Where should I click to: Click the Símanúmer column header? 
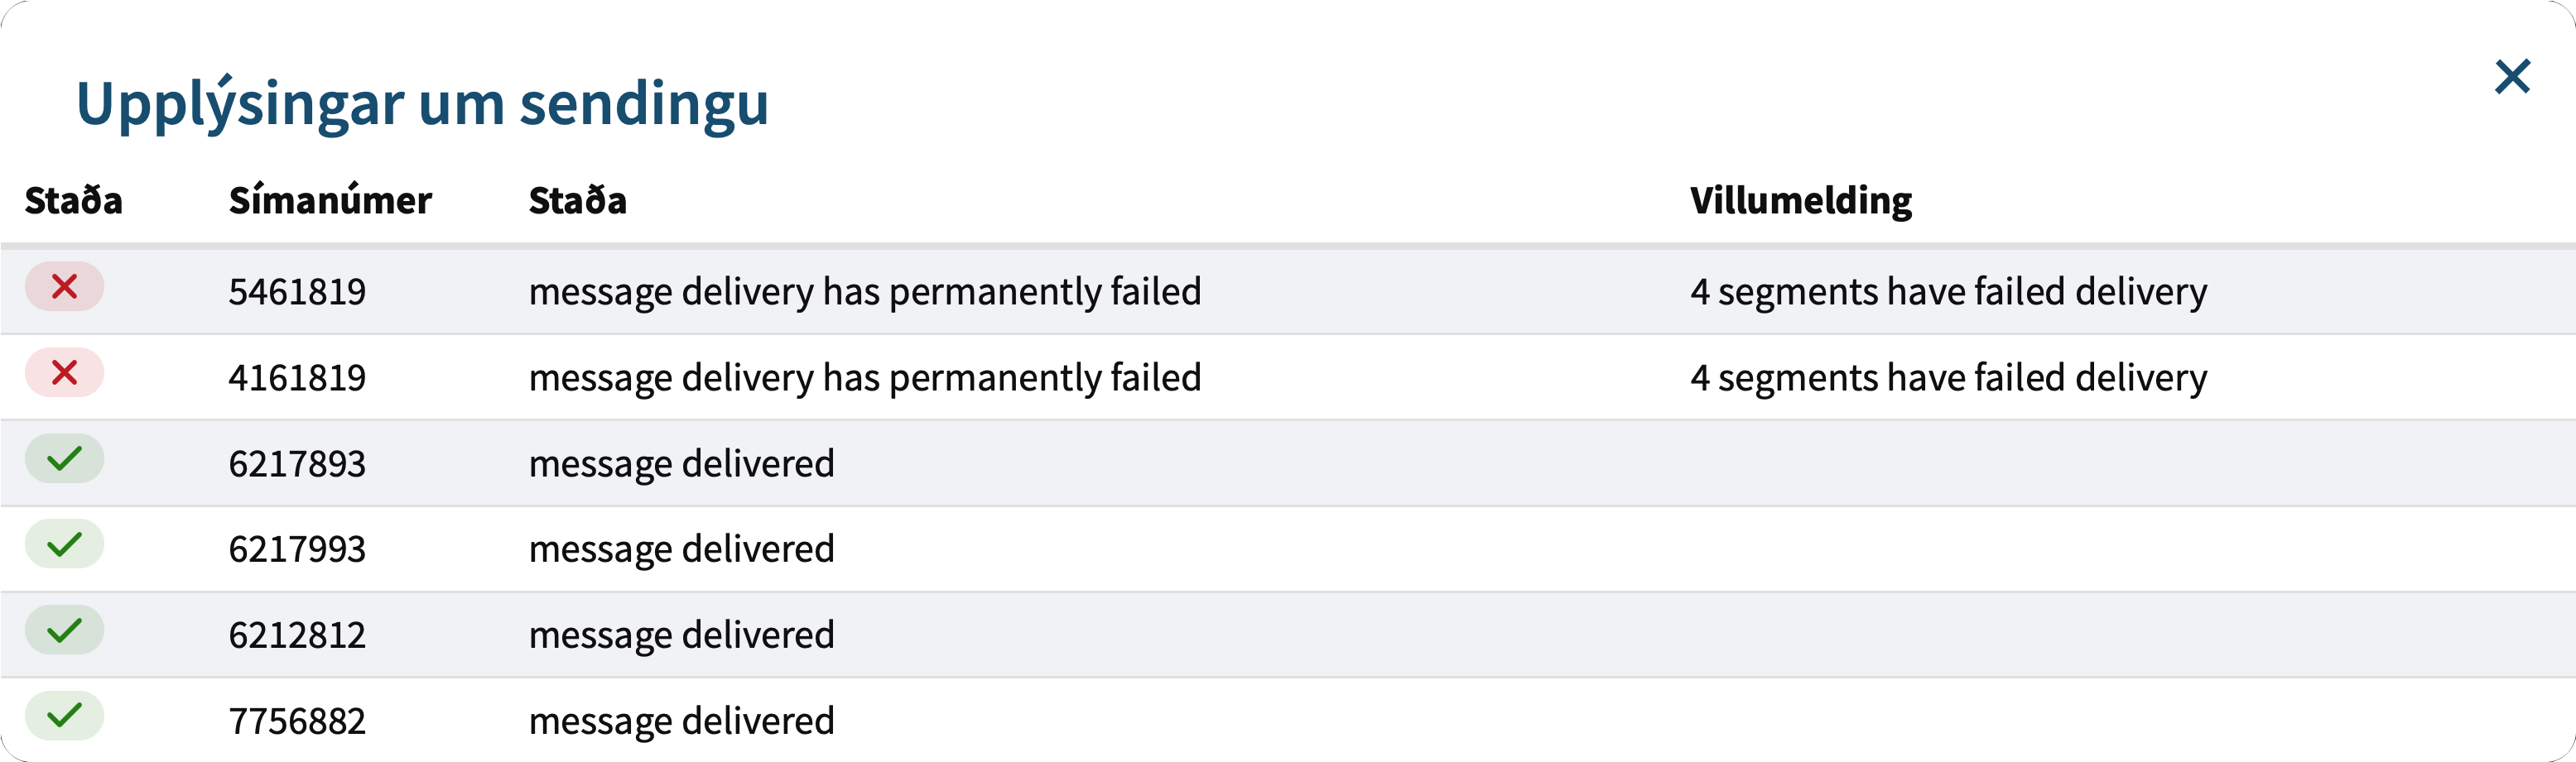[330, 201]
